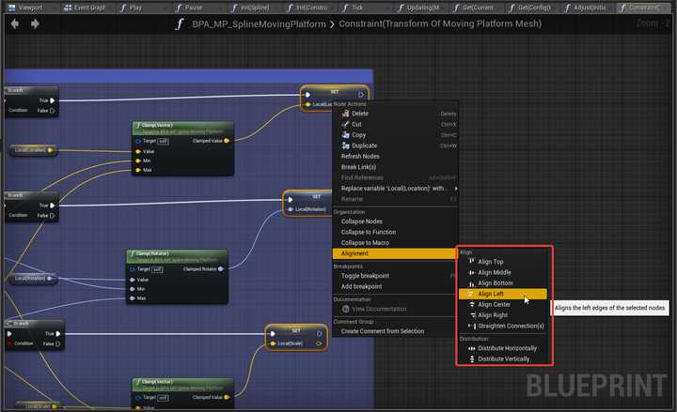Click exec output pin on SET Local(Scale) node

click(319, 333)
